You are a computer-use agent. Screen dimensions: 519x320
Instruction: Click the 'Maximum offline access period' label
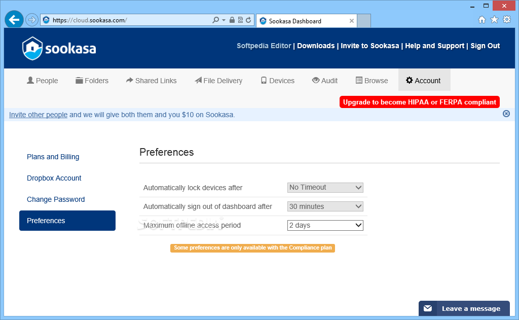192,225
